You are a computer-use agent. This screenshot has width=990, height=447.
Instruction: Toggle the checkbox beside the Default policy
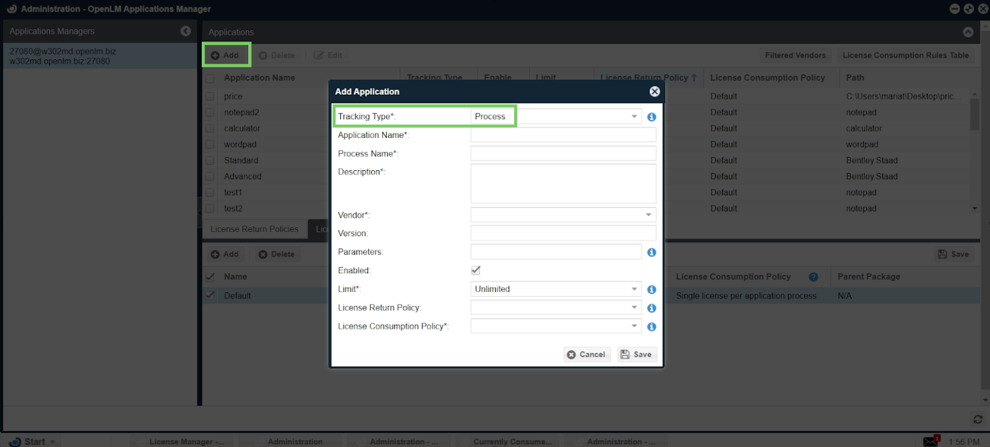(210, 295)
